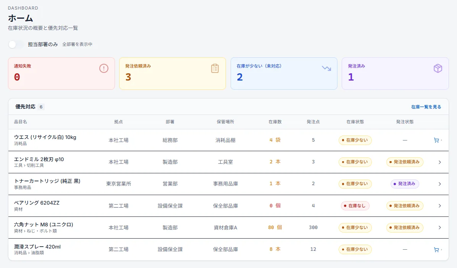This screenshot has width=457, height=268.
Task: Click item name エンドミル 2枚刃 φ10
Action: (39, 159)
